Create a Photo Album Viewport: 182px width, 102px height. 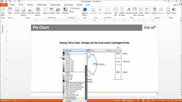point(38,12)
